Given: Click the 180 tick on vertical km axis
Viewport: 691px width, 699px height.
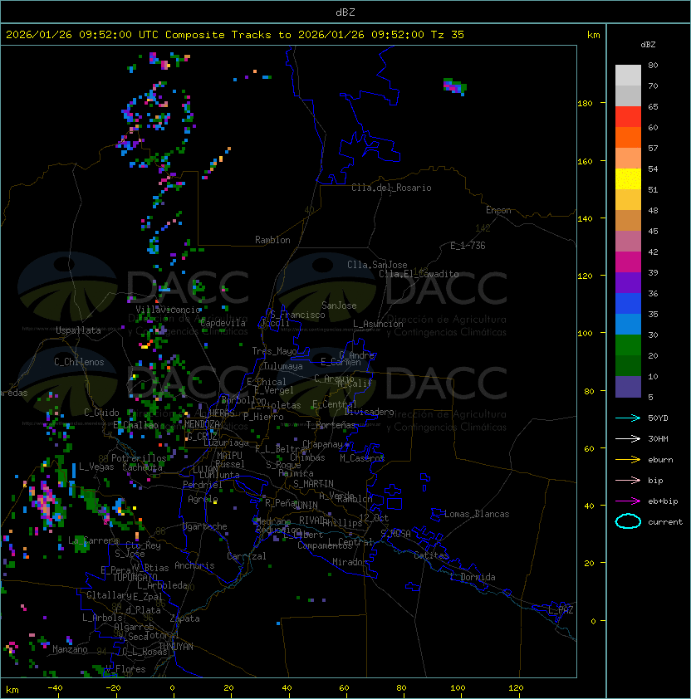Looking at the screenshot, I should [x=586, y=104].
